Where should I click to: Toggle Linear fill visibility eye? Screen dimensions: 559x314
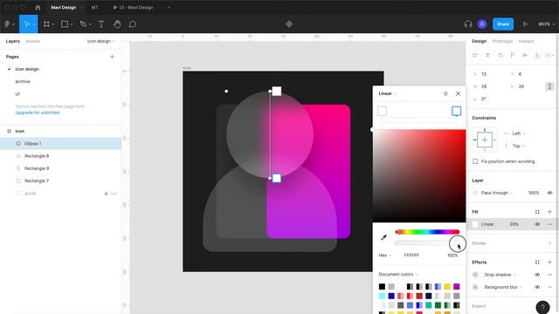click(537, 224)
